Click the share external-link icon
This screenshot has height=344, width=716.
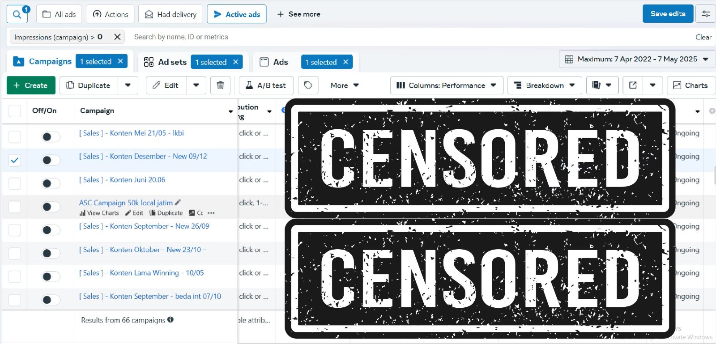pos(633,85)
